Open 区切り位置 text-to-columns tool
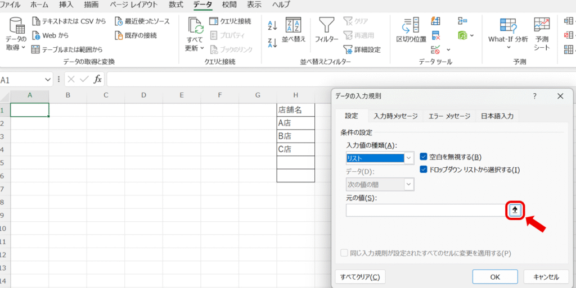The height and width of the screenshot is (288, 576). coord(411,26)
